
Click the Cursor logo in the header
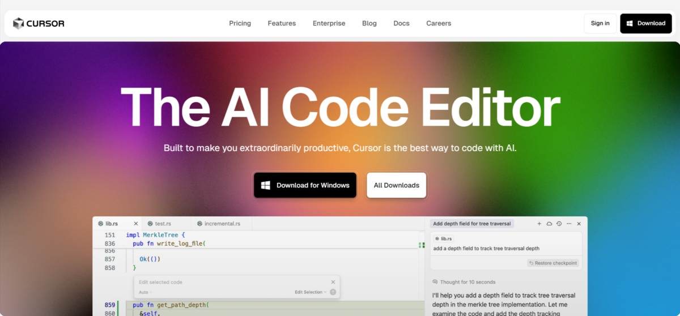(x=39, y=23)
